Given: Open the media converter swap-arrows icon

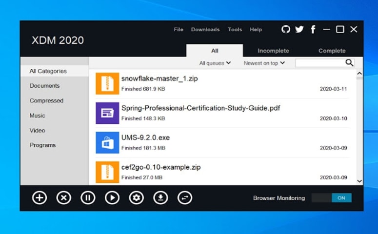Looking at the screenshot, I should click(x=185, y=198).
